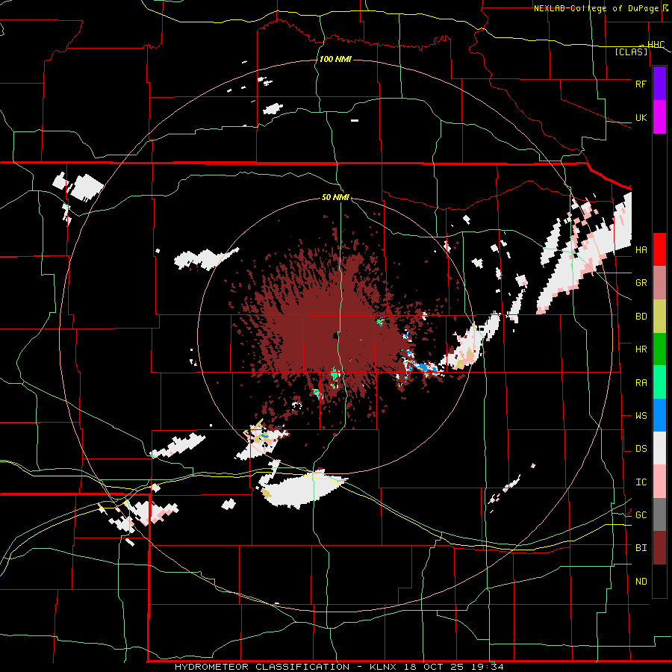Click the 'RF' legend label
The image size is (672, 672).
641,84
